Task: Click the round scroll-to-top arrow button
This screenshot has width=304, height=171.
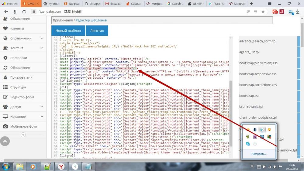Action: [5, 141]
